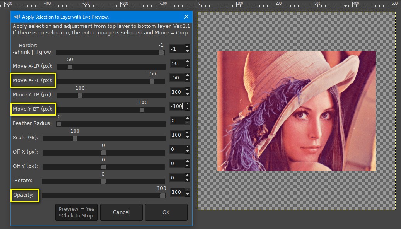
Task: Decrease Off X with down arrow
Action: tap(188, 151)
